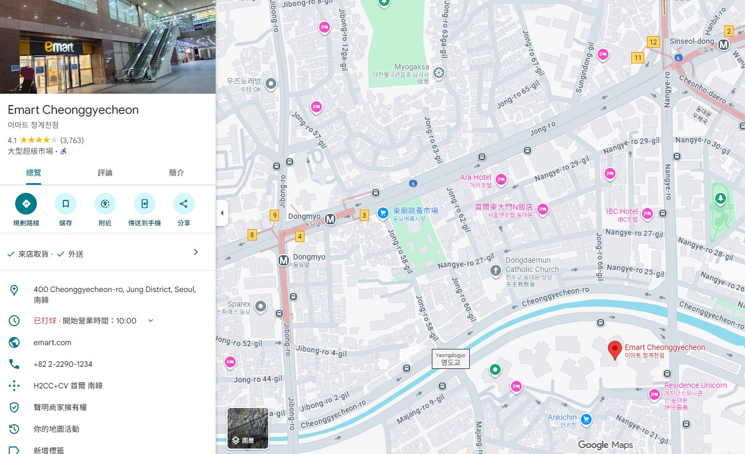Click the phone icon beside +82 2-2290-1234
This screenshot has height=454, width=745.
point(14,364)
